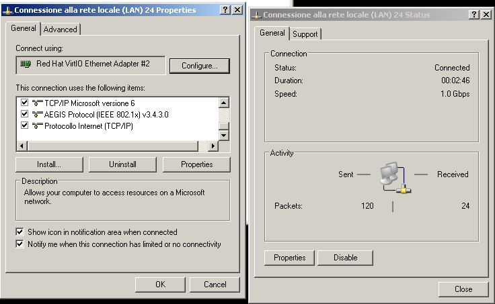Disable the connection from Status window

tap(346, 258)
